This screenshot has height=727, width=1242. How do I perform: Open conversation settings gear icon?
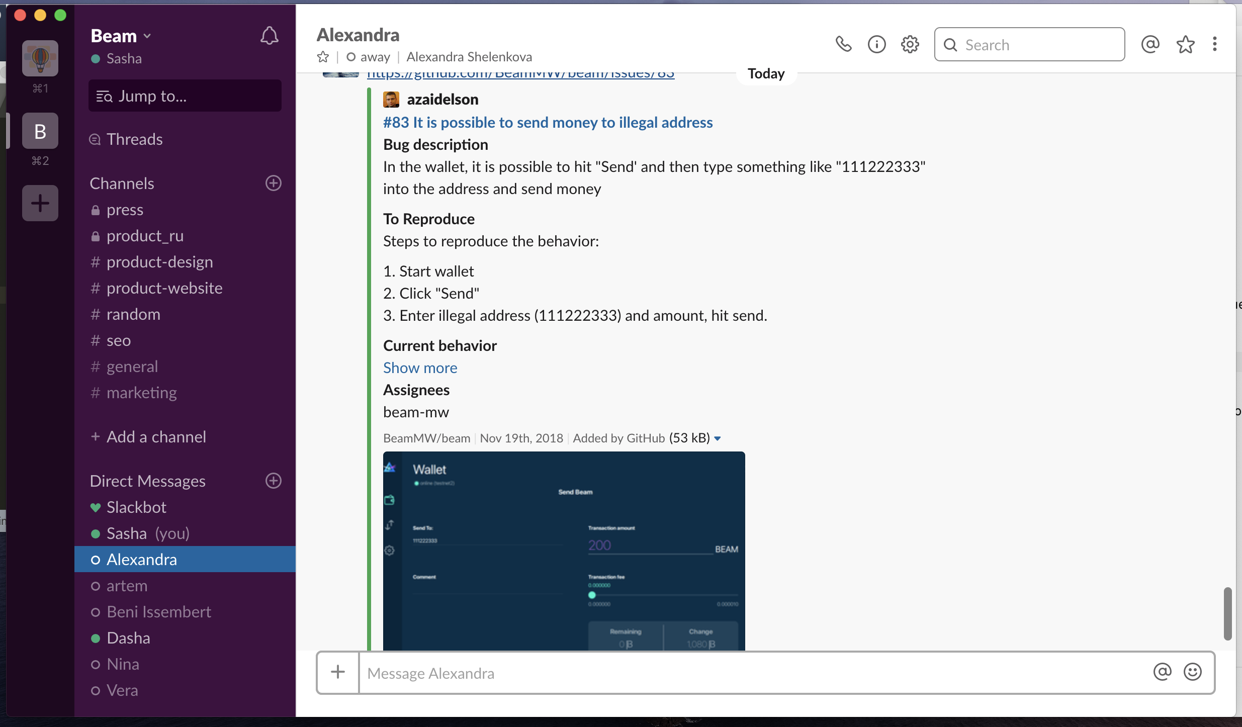[910, 44]
